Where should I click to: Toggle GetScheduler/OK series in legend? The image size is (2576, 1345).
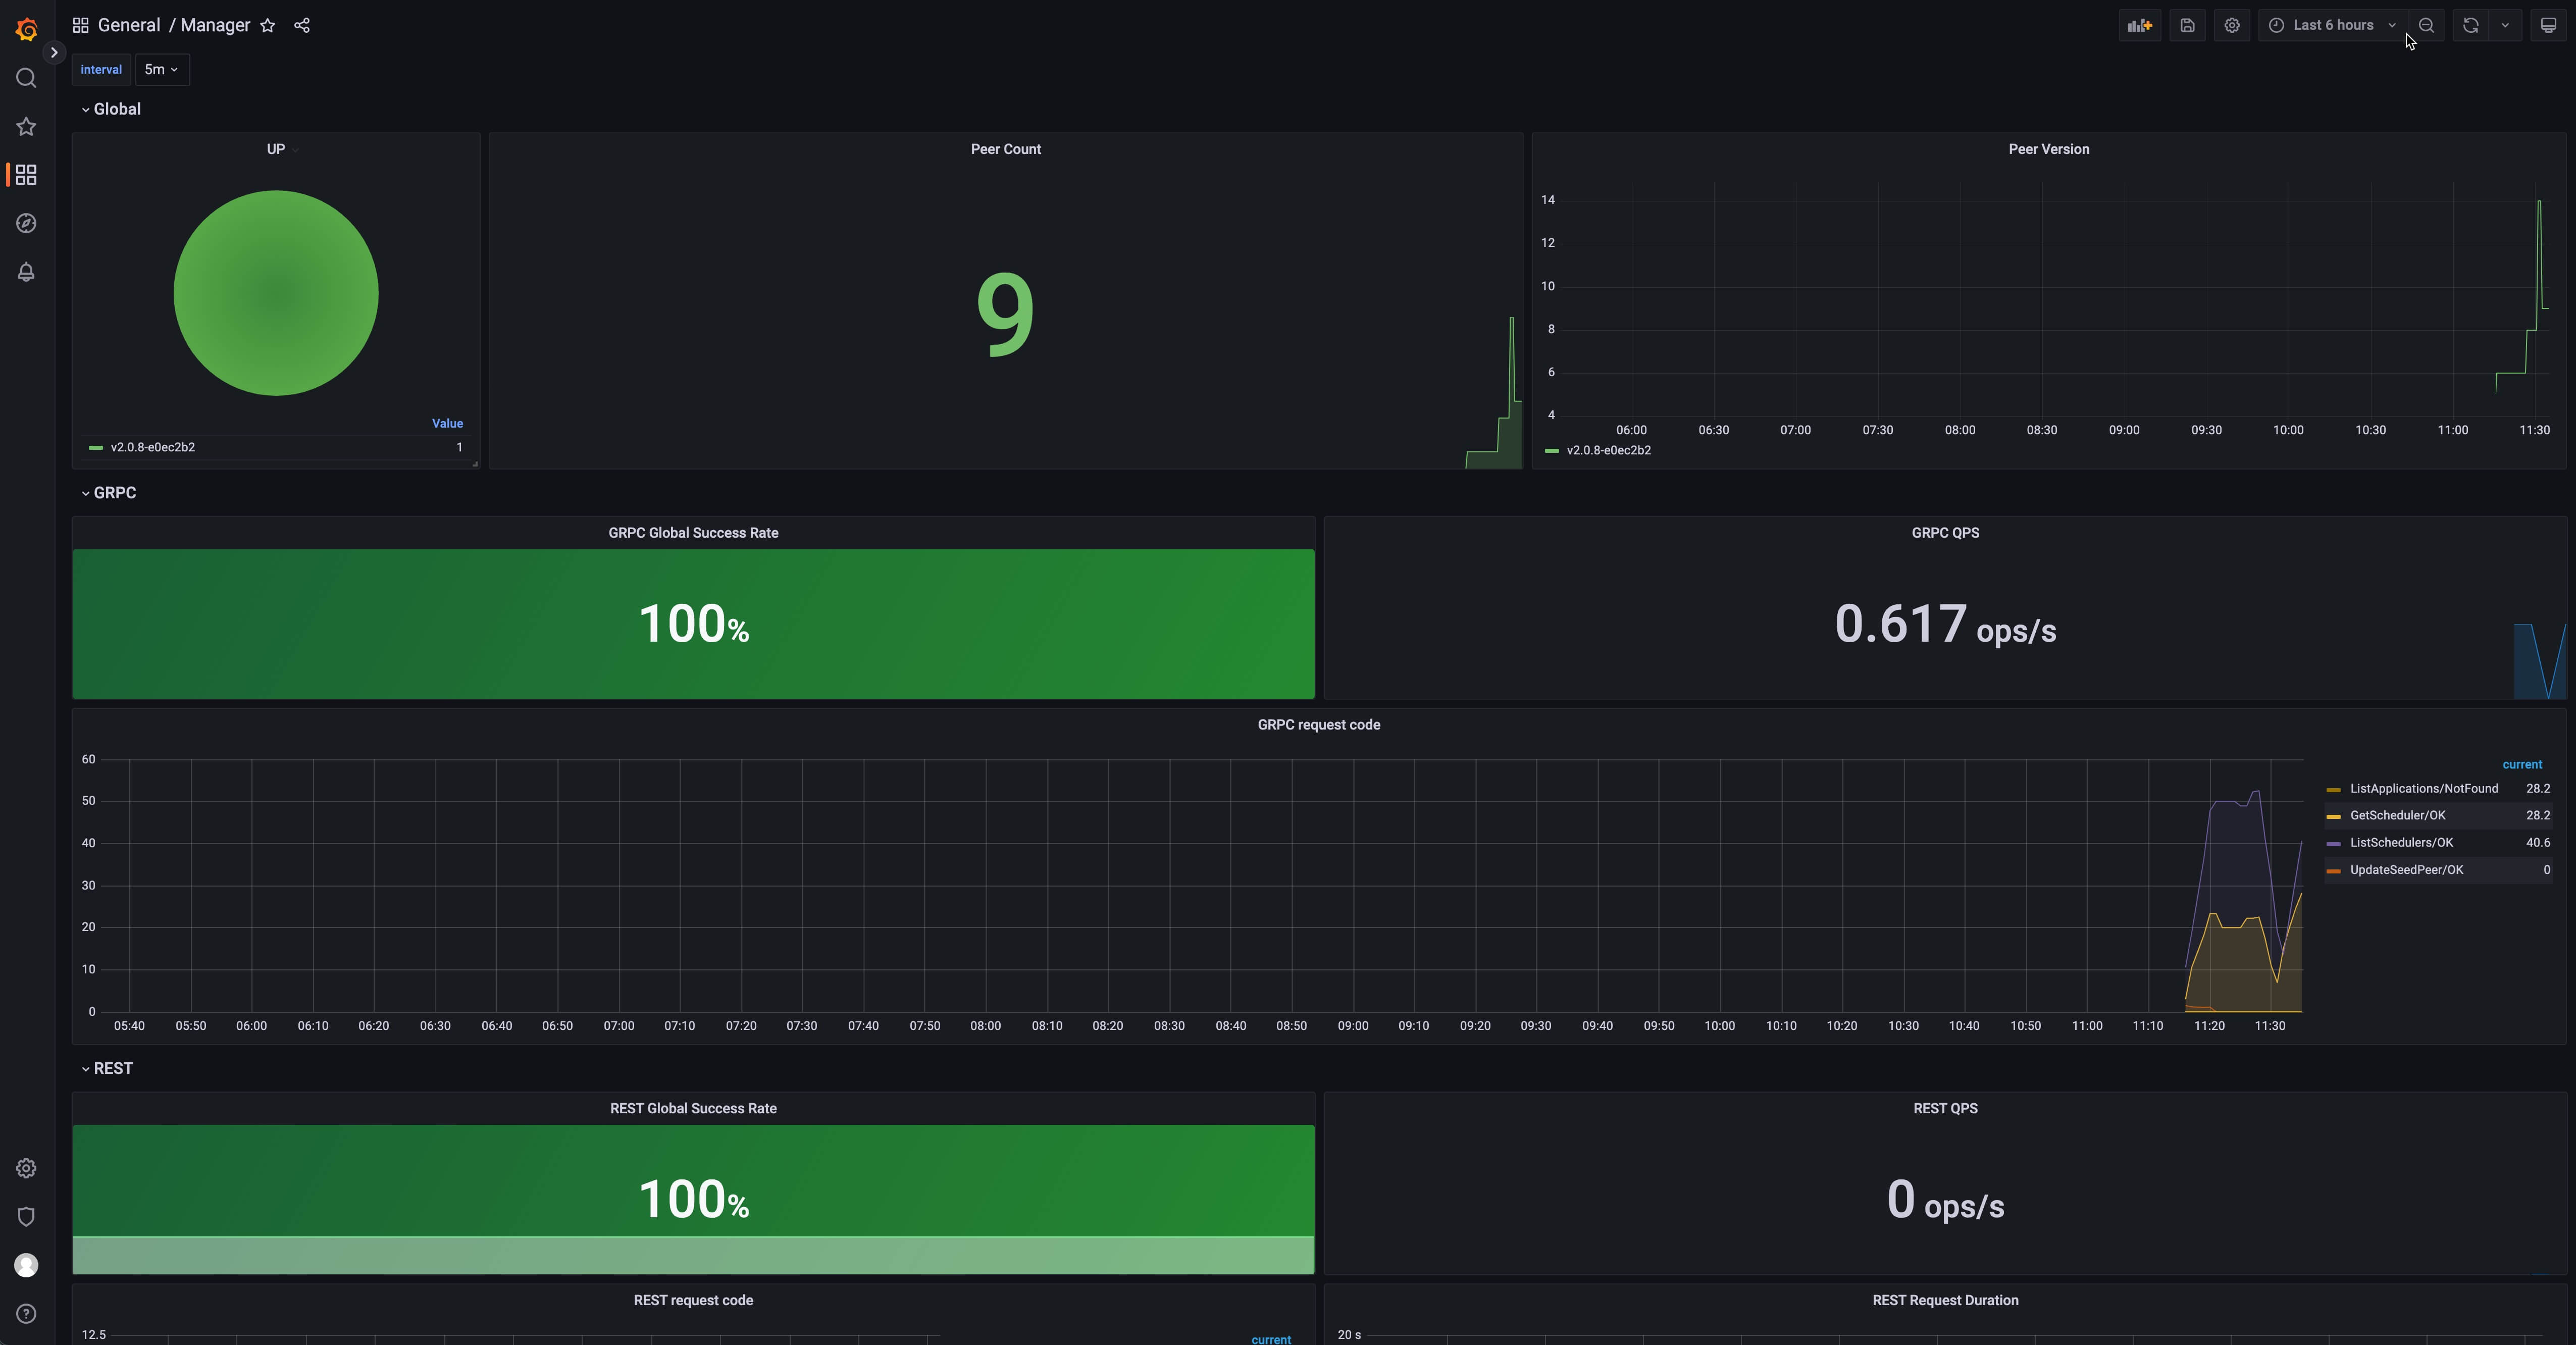pyautogui.click(x=2396, y=816)
